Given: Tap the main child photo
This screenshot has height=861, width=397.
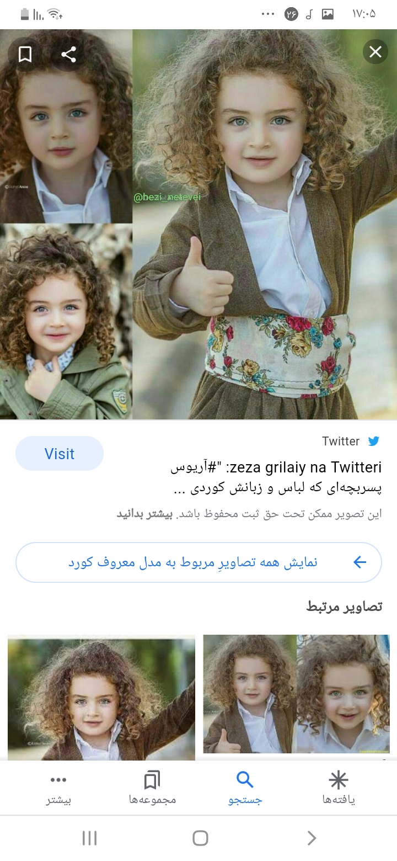Looking at the screenshot, I should pyautogui.click(x=265, y=225).
